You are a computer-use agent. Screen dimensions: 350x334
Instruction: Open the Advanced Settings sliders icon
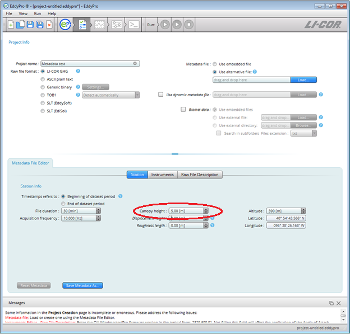click(117, 25)
